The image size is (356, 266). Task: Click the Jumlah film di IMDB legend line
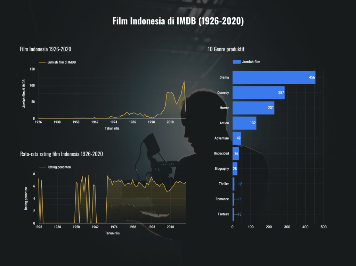pyautogui.click(x=42, y=62)
